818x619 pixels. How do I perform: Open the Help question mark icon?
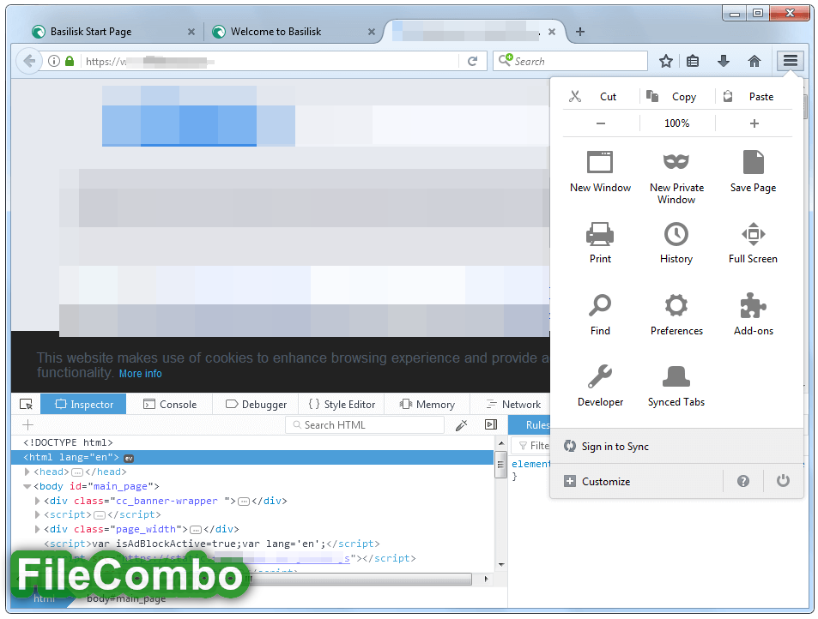[x=742, y=481]
